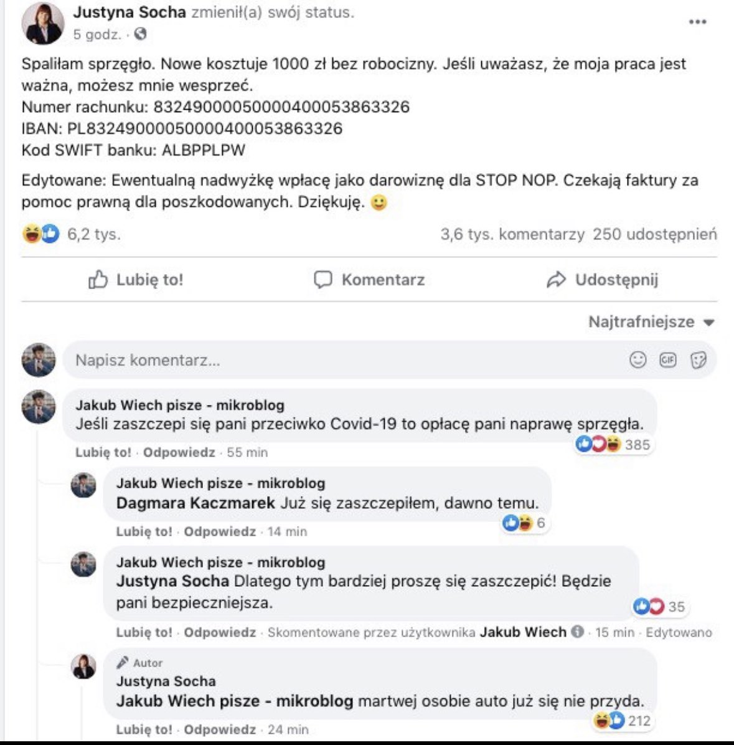
Task: Open the sticker picker in comment box
Action: 699,359
